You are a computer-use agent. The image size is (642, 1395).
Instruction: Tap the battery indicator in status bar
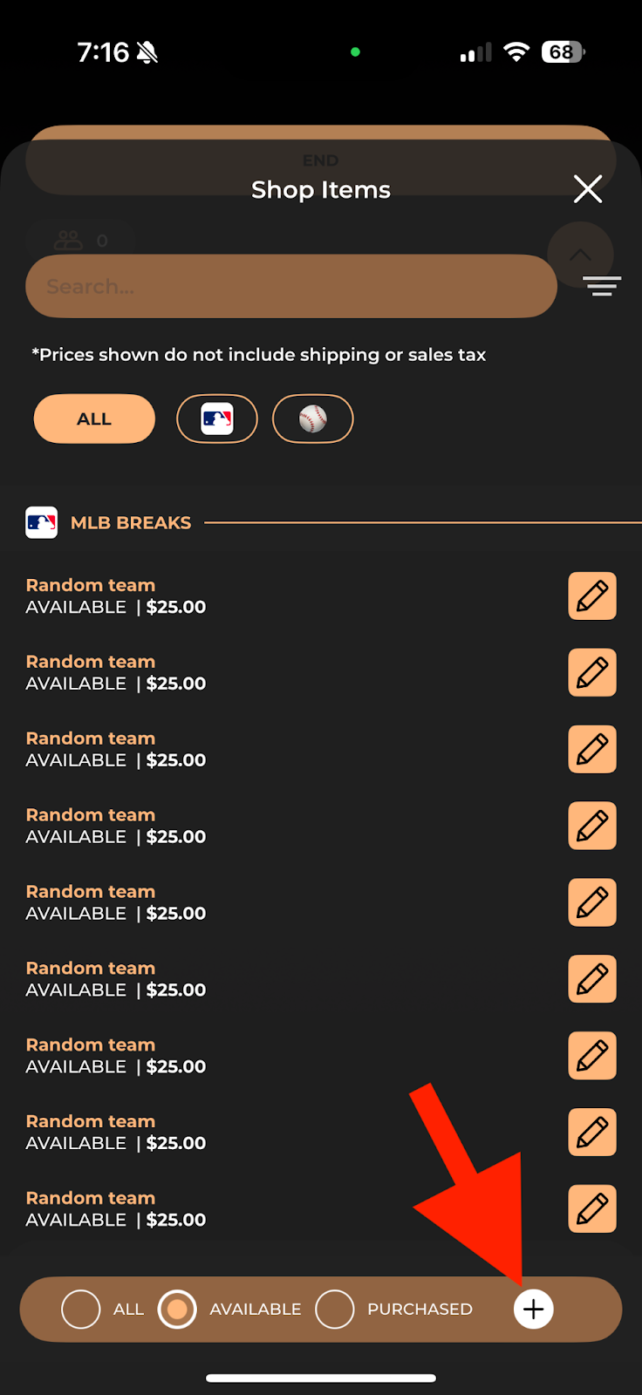563,52
